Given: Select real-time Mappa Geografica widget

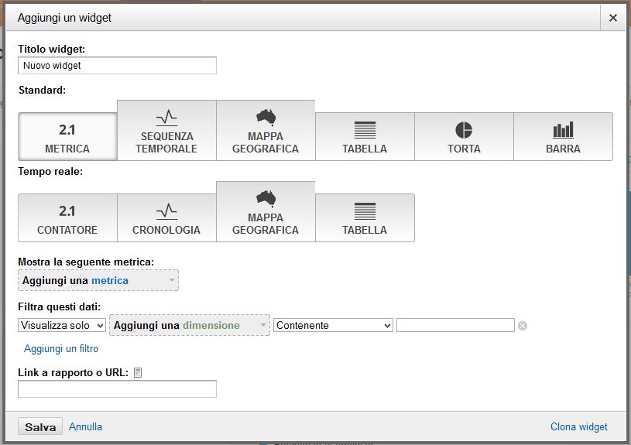Looking at the screenshot, I should pos(266,212).
